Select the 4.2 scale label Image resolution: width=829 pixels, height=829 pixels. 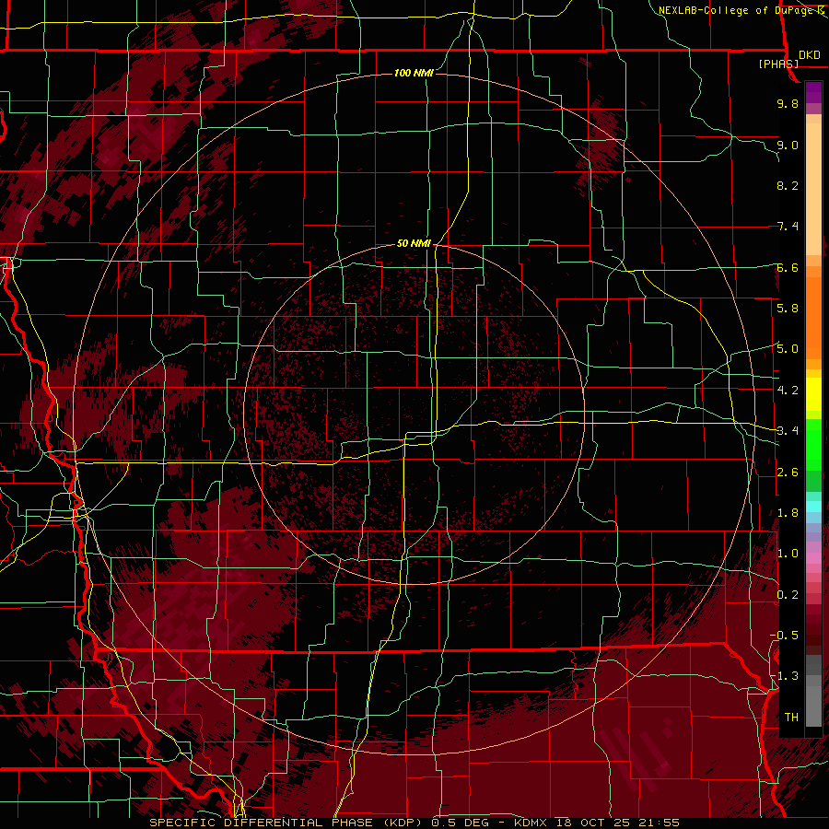(788, 391)
